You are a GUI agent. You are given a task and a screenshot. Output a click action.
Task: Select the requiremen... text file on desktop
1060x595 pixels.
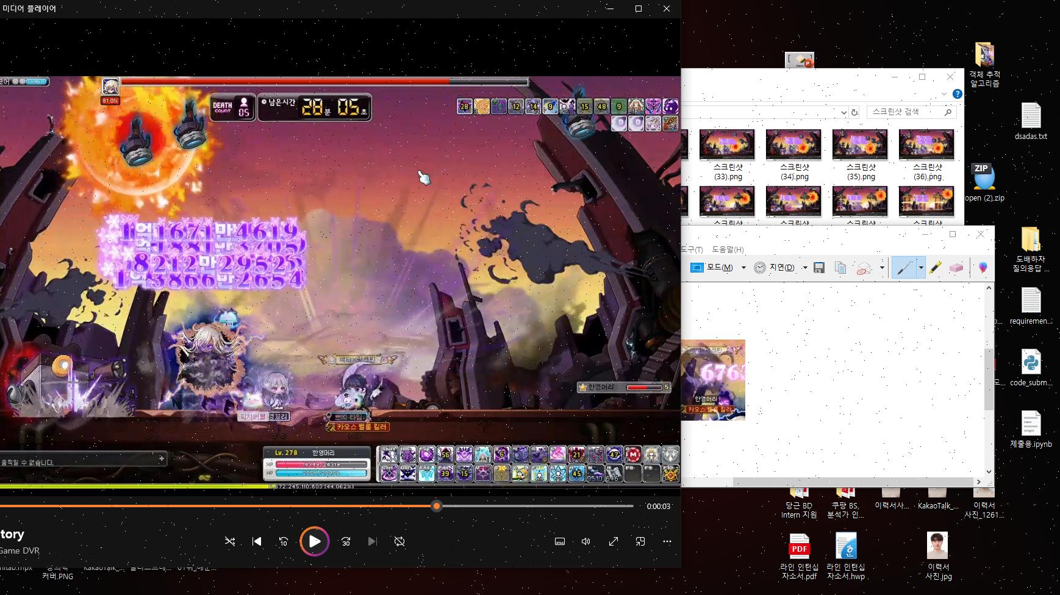pyautogui.click(x=1031, y=306)
